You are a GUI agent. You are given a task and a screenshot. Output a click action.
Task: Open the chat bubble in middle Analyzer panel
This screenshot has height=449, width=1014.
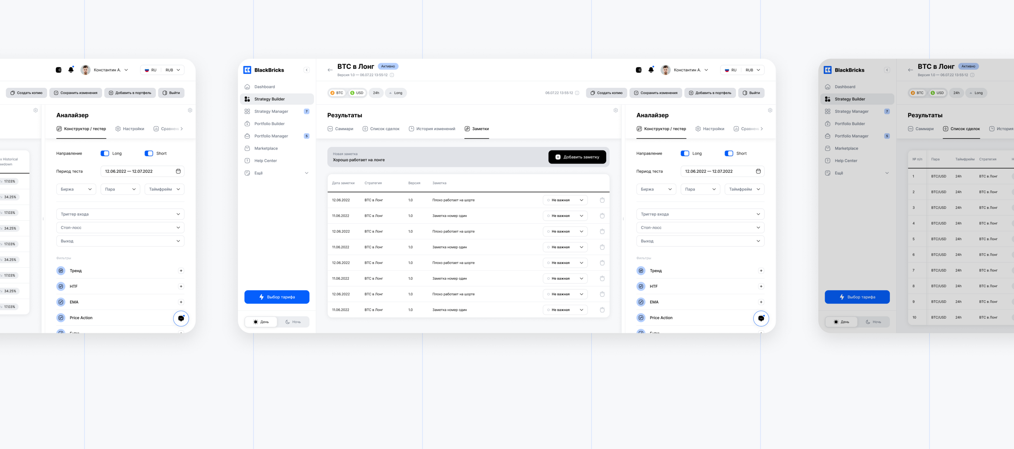[761, 318]
